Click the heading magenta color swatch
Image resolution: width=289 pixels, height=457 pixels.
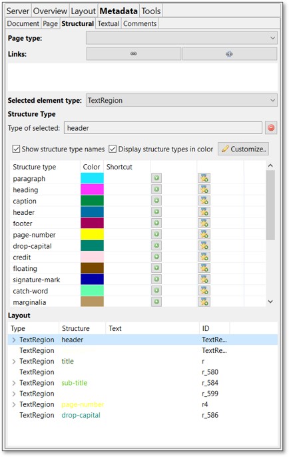(92, 189)
